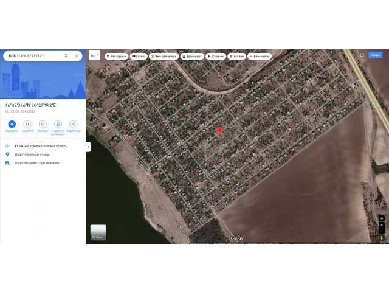Click the blue Увійти sign-in button

[376, 55]
